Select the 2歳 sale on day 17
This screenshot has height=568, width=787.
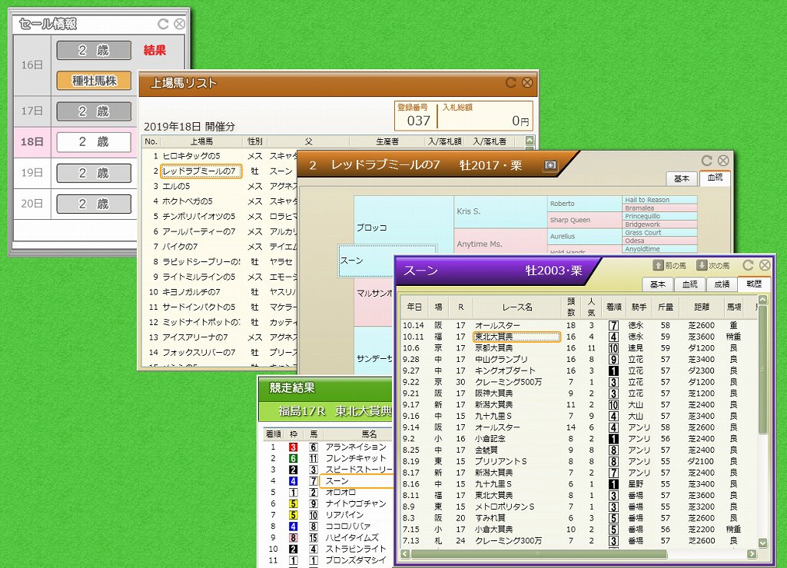[x=94, y=111]
